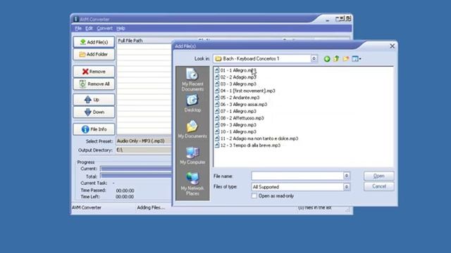Click Cancel in Add File(s) dialog
Image resolution: width=451 pixels, height=253 pixels.
coord(379,186)
